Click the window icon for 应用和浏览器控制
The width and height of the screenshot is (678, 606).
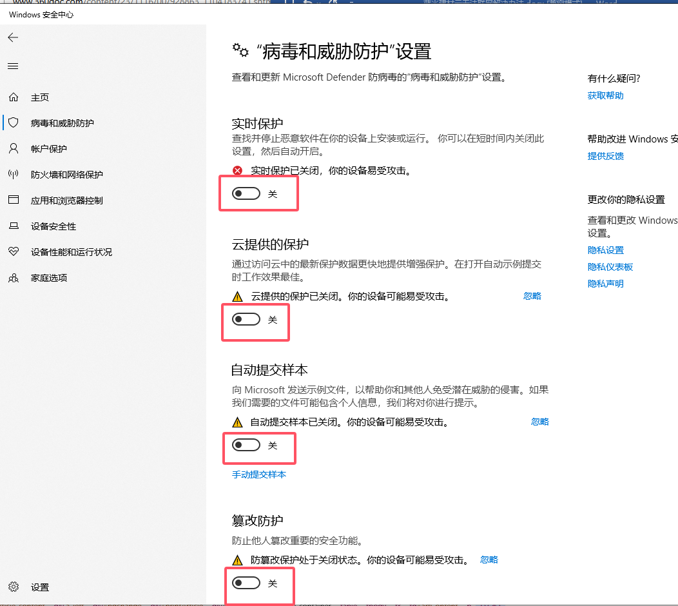click(14, 200)
